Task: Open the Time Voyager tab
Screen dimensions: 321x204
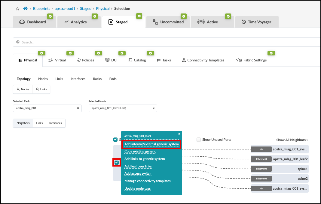Action: pyautogui.click(x=256, y=22)
